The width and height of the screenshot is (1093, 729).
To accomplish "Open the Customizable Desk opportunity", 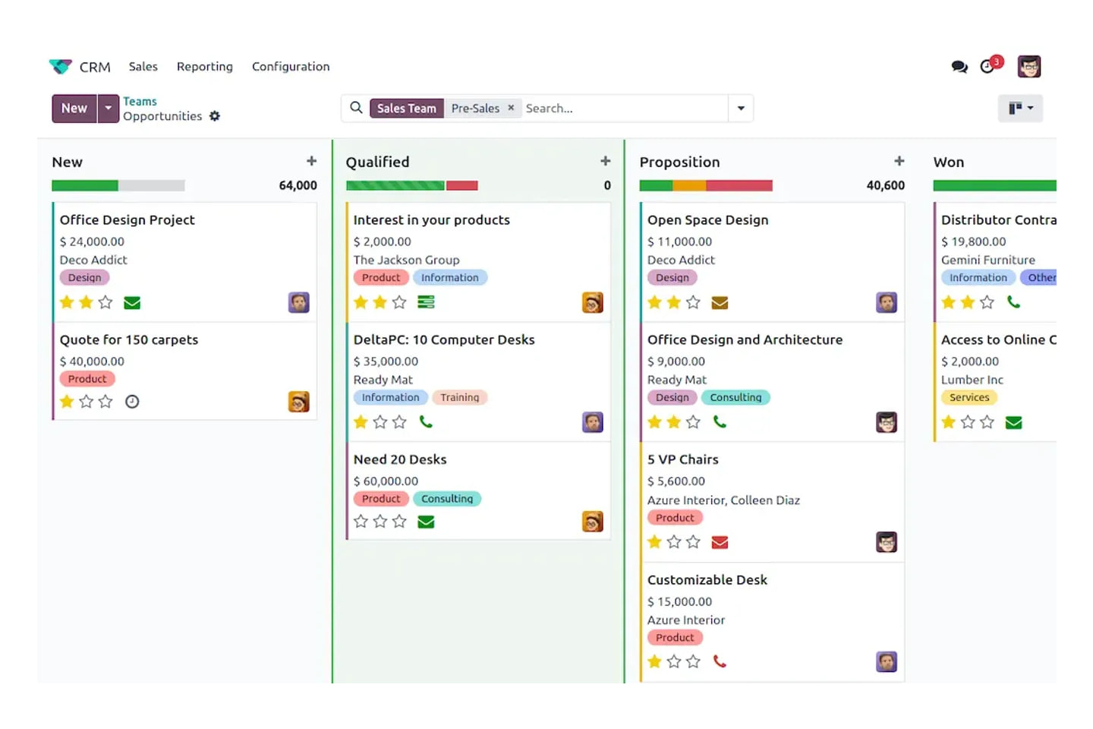I will (x=707, y=579).
